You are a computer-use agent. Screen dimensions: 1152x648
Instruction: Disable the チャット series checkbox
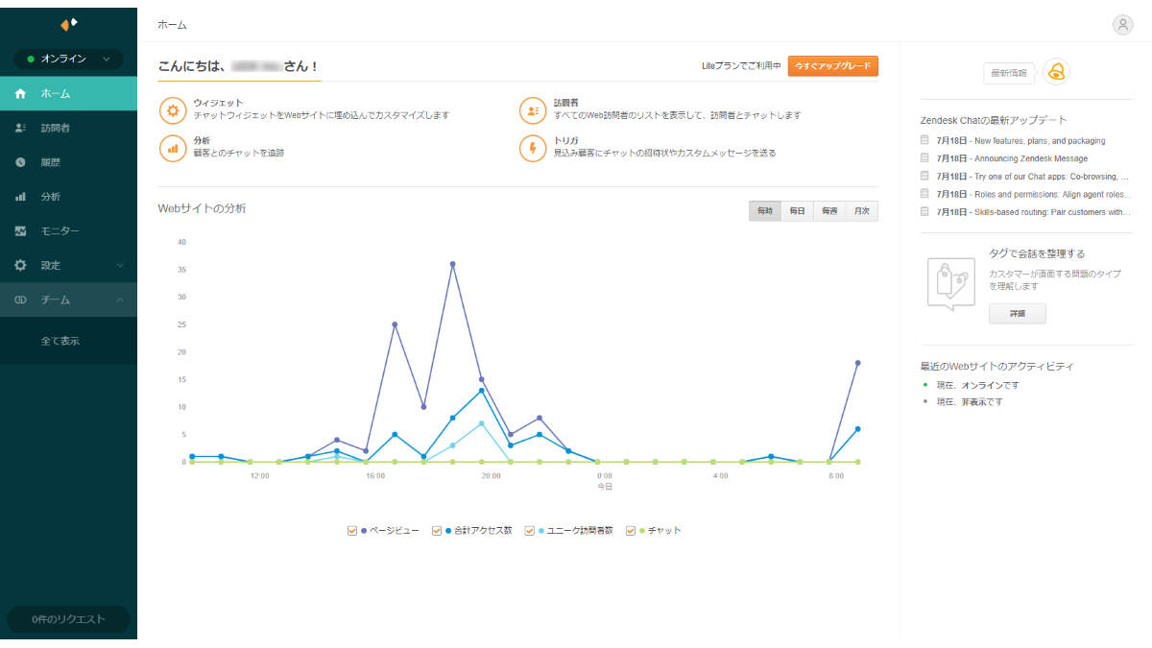631,530
